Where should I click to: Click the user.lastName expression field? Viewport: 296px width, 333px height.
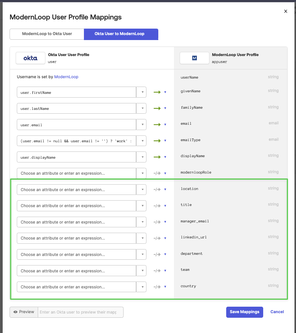76,108
